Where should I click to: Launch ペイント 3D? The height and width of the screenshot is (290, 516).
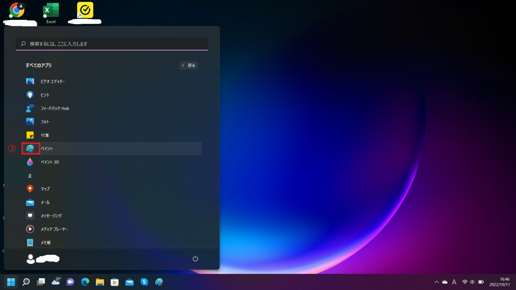tap(112, 162)
